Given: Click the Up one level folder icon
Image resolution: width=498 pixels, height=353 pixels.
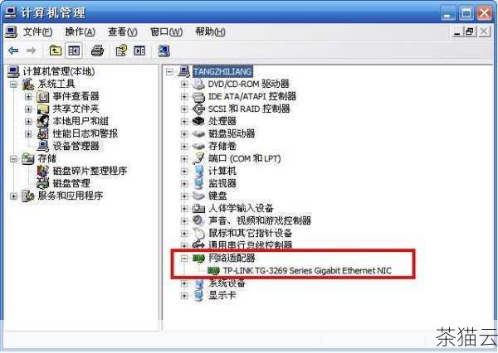Looking at the screenshot, I should (x=56, y=51).
